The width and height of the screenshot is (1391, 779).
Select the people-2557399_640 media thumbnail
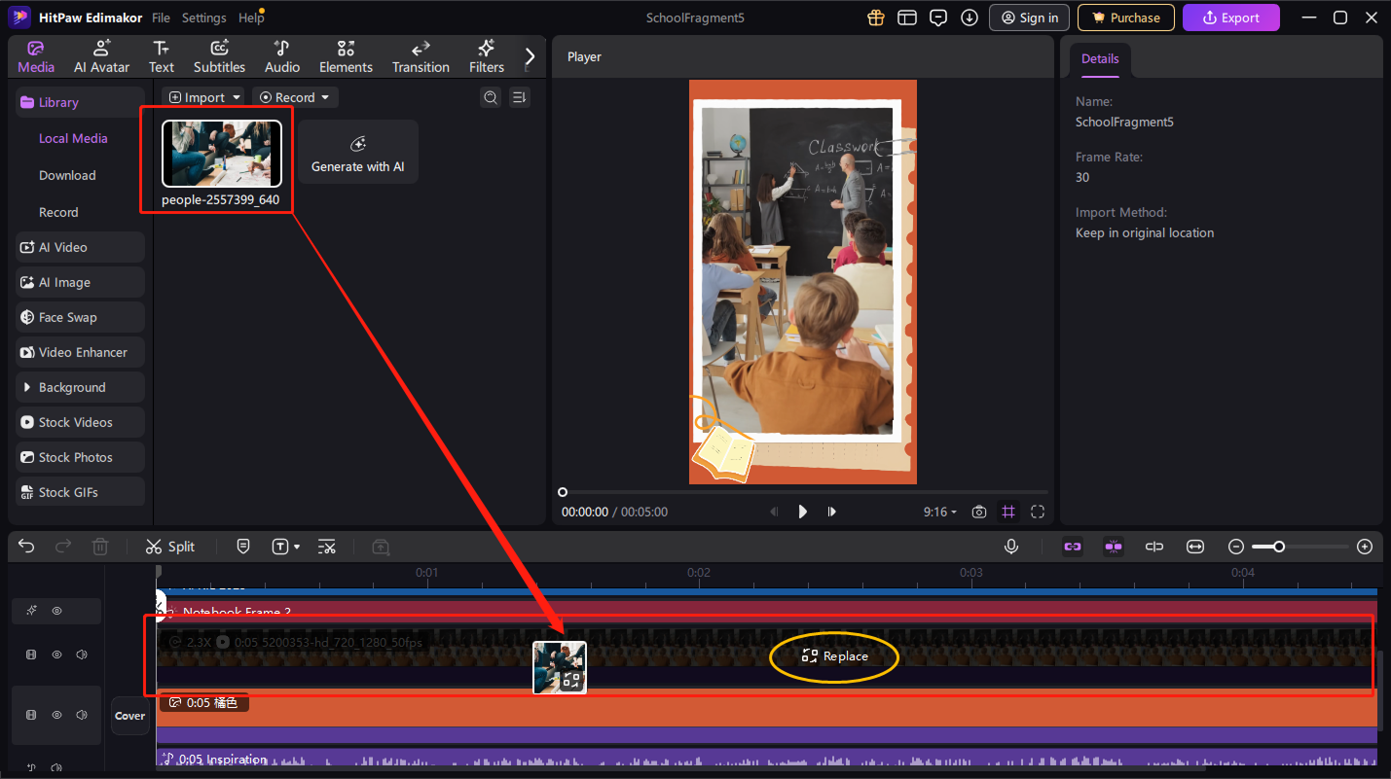(222, 153)
